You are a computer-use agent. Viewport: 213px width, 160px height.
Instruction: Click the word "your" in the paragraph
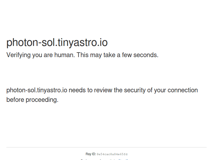click(160, 90)
